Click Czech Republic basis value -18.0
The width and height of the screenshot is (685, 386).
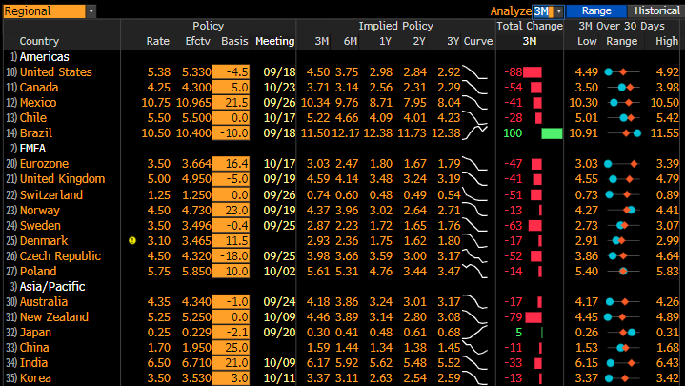pyautogui.click(x=232, y=255)
